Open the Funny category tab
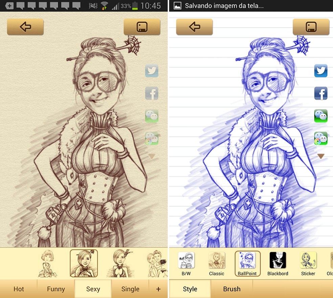 56,289
